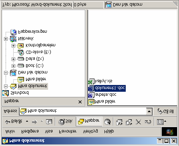This screenshot has width=179, height=146.
Task: Open the History clock icon in toolbar
Action: click(x=107, y=122)
